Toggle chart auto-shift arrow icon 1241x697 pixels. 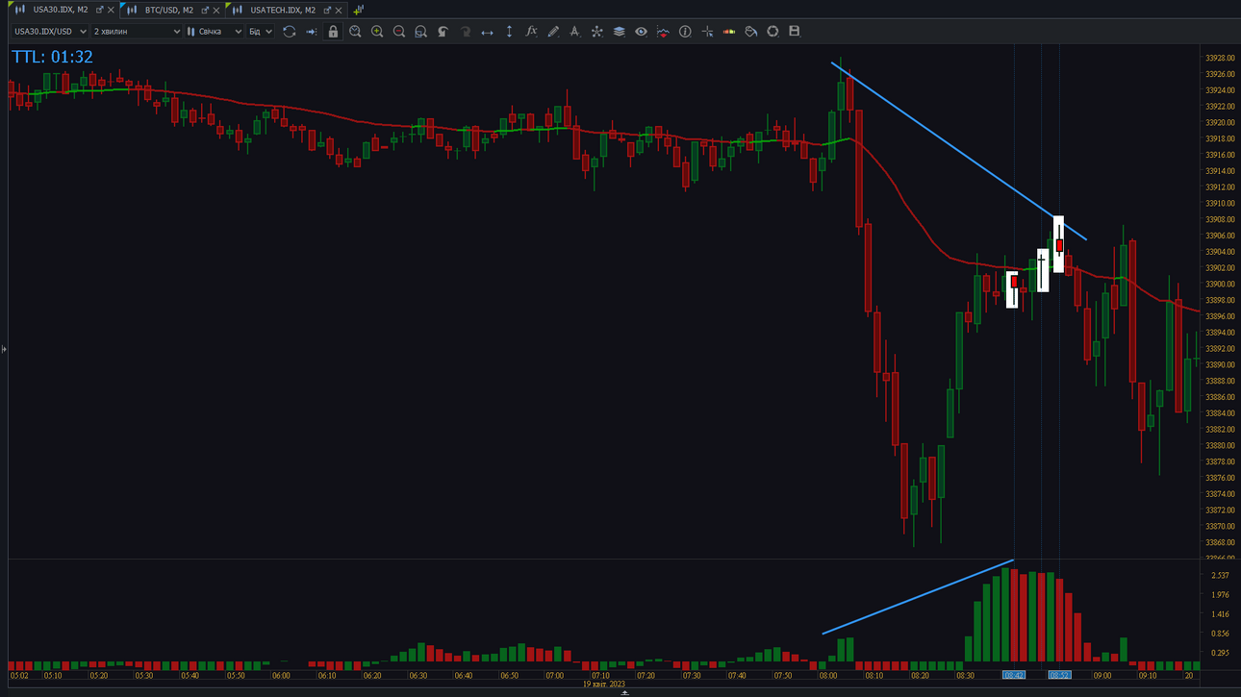(x=311, y=32)
